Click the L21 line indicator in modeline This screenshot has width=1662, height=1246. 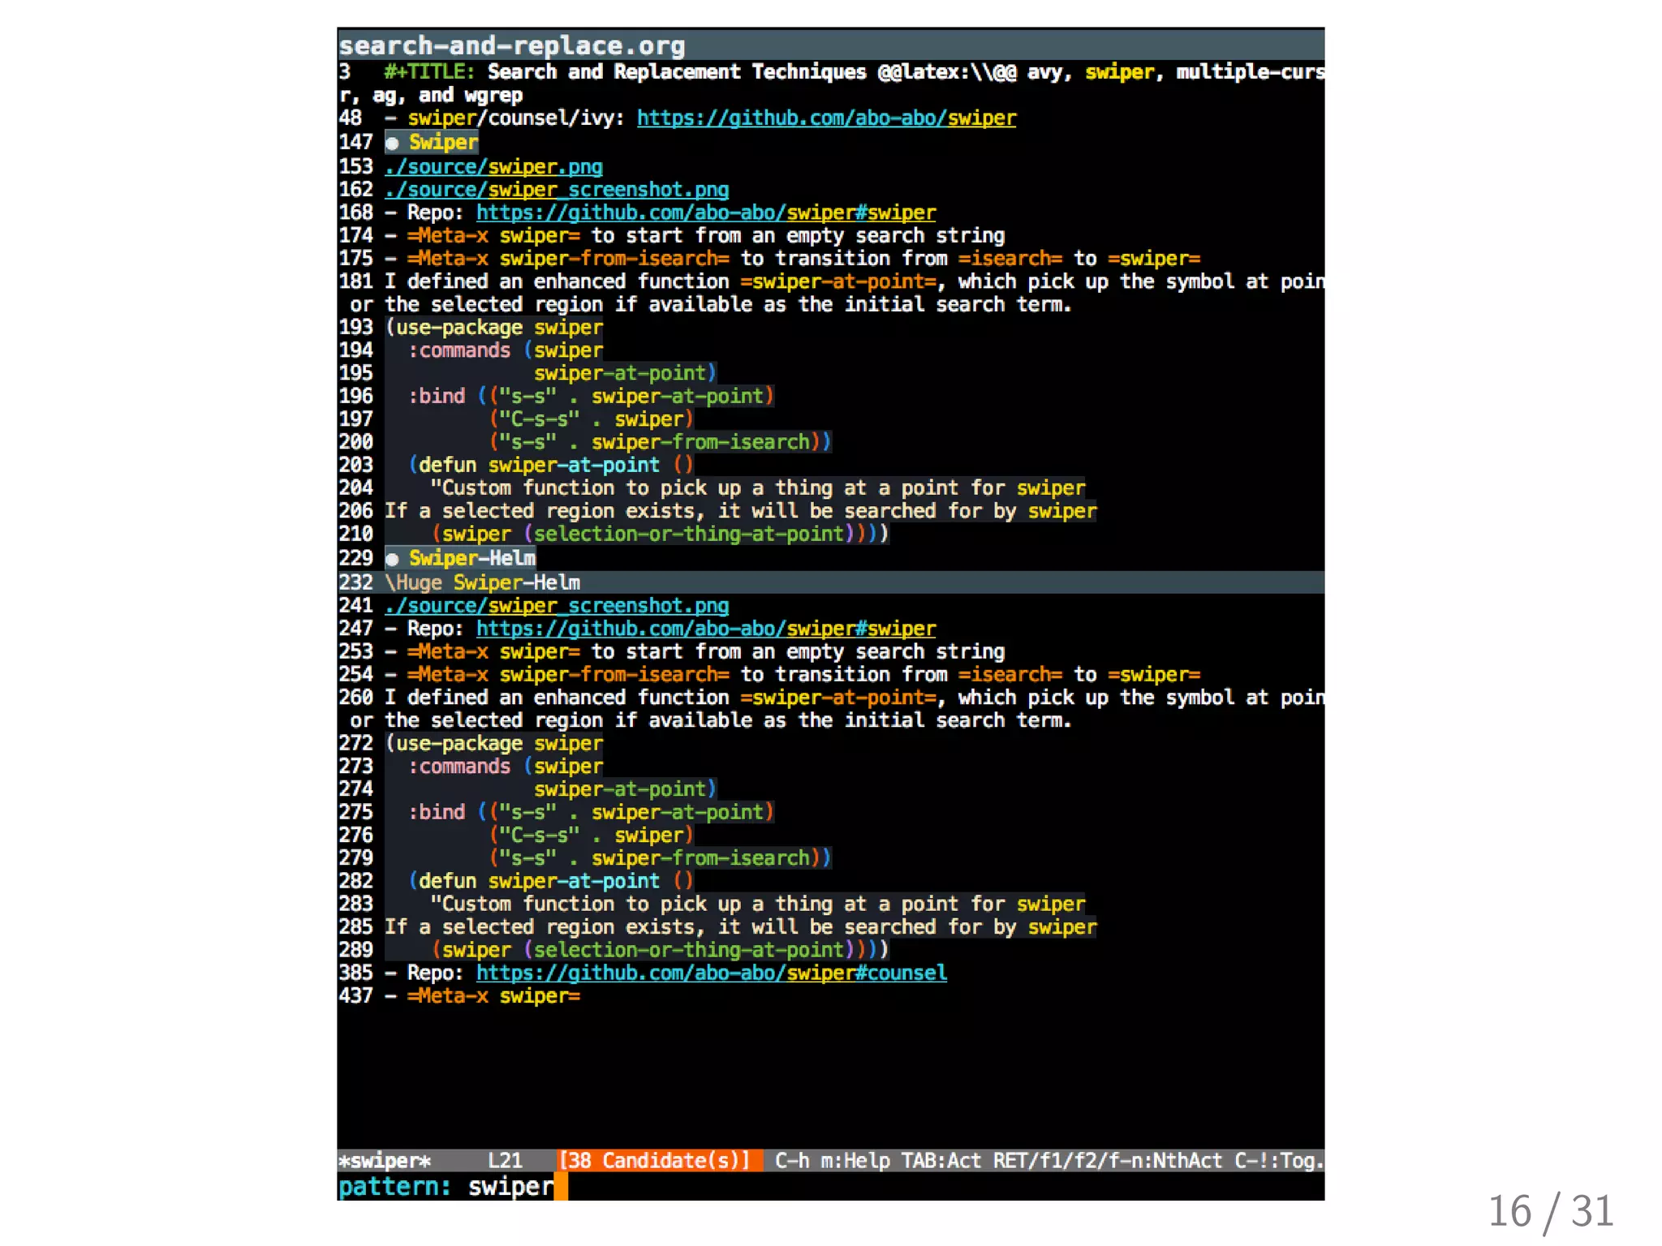tap(505, 1161)
